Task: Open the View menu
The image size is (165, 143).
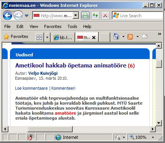Action: (x=34, y=26)
